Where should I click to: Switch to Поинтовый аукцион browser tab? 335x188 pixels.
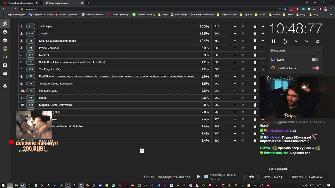(x=64, y=3)
